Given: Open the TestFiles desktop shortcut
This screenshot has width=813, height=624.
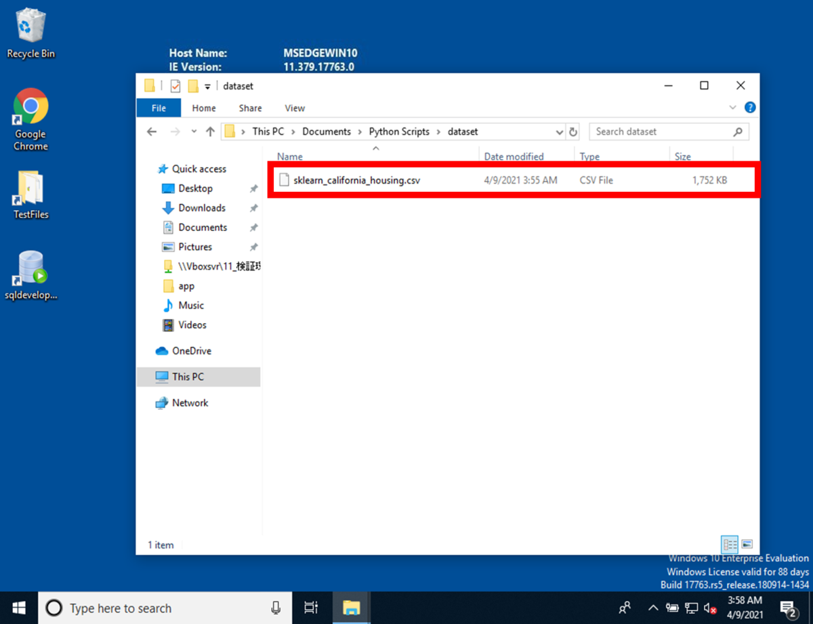Looking at the screenshot, I should click(x=30, y=194).
